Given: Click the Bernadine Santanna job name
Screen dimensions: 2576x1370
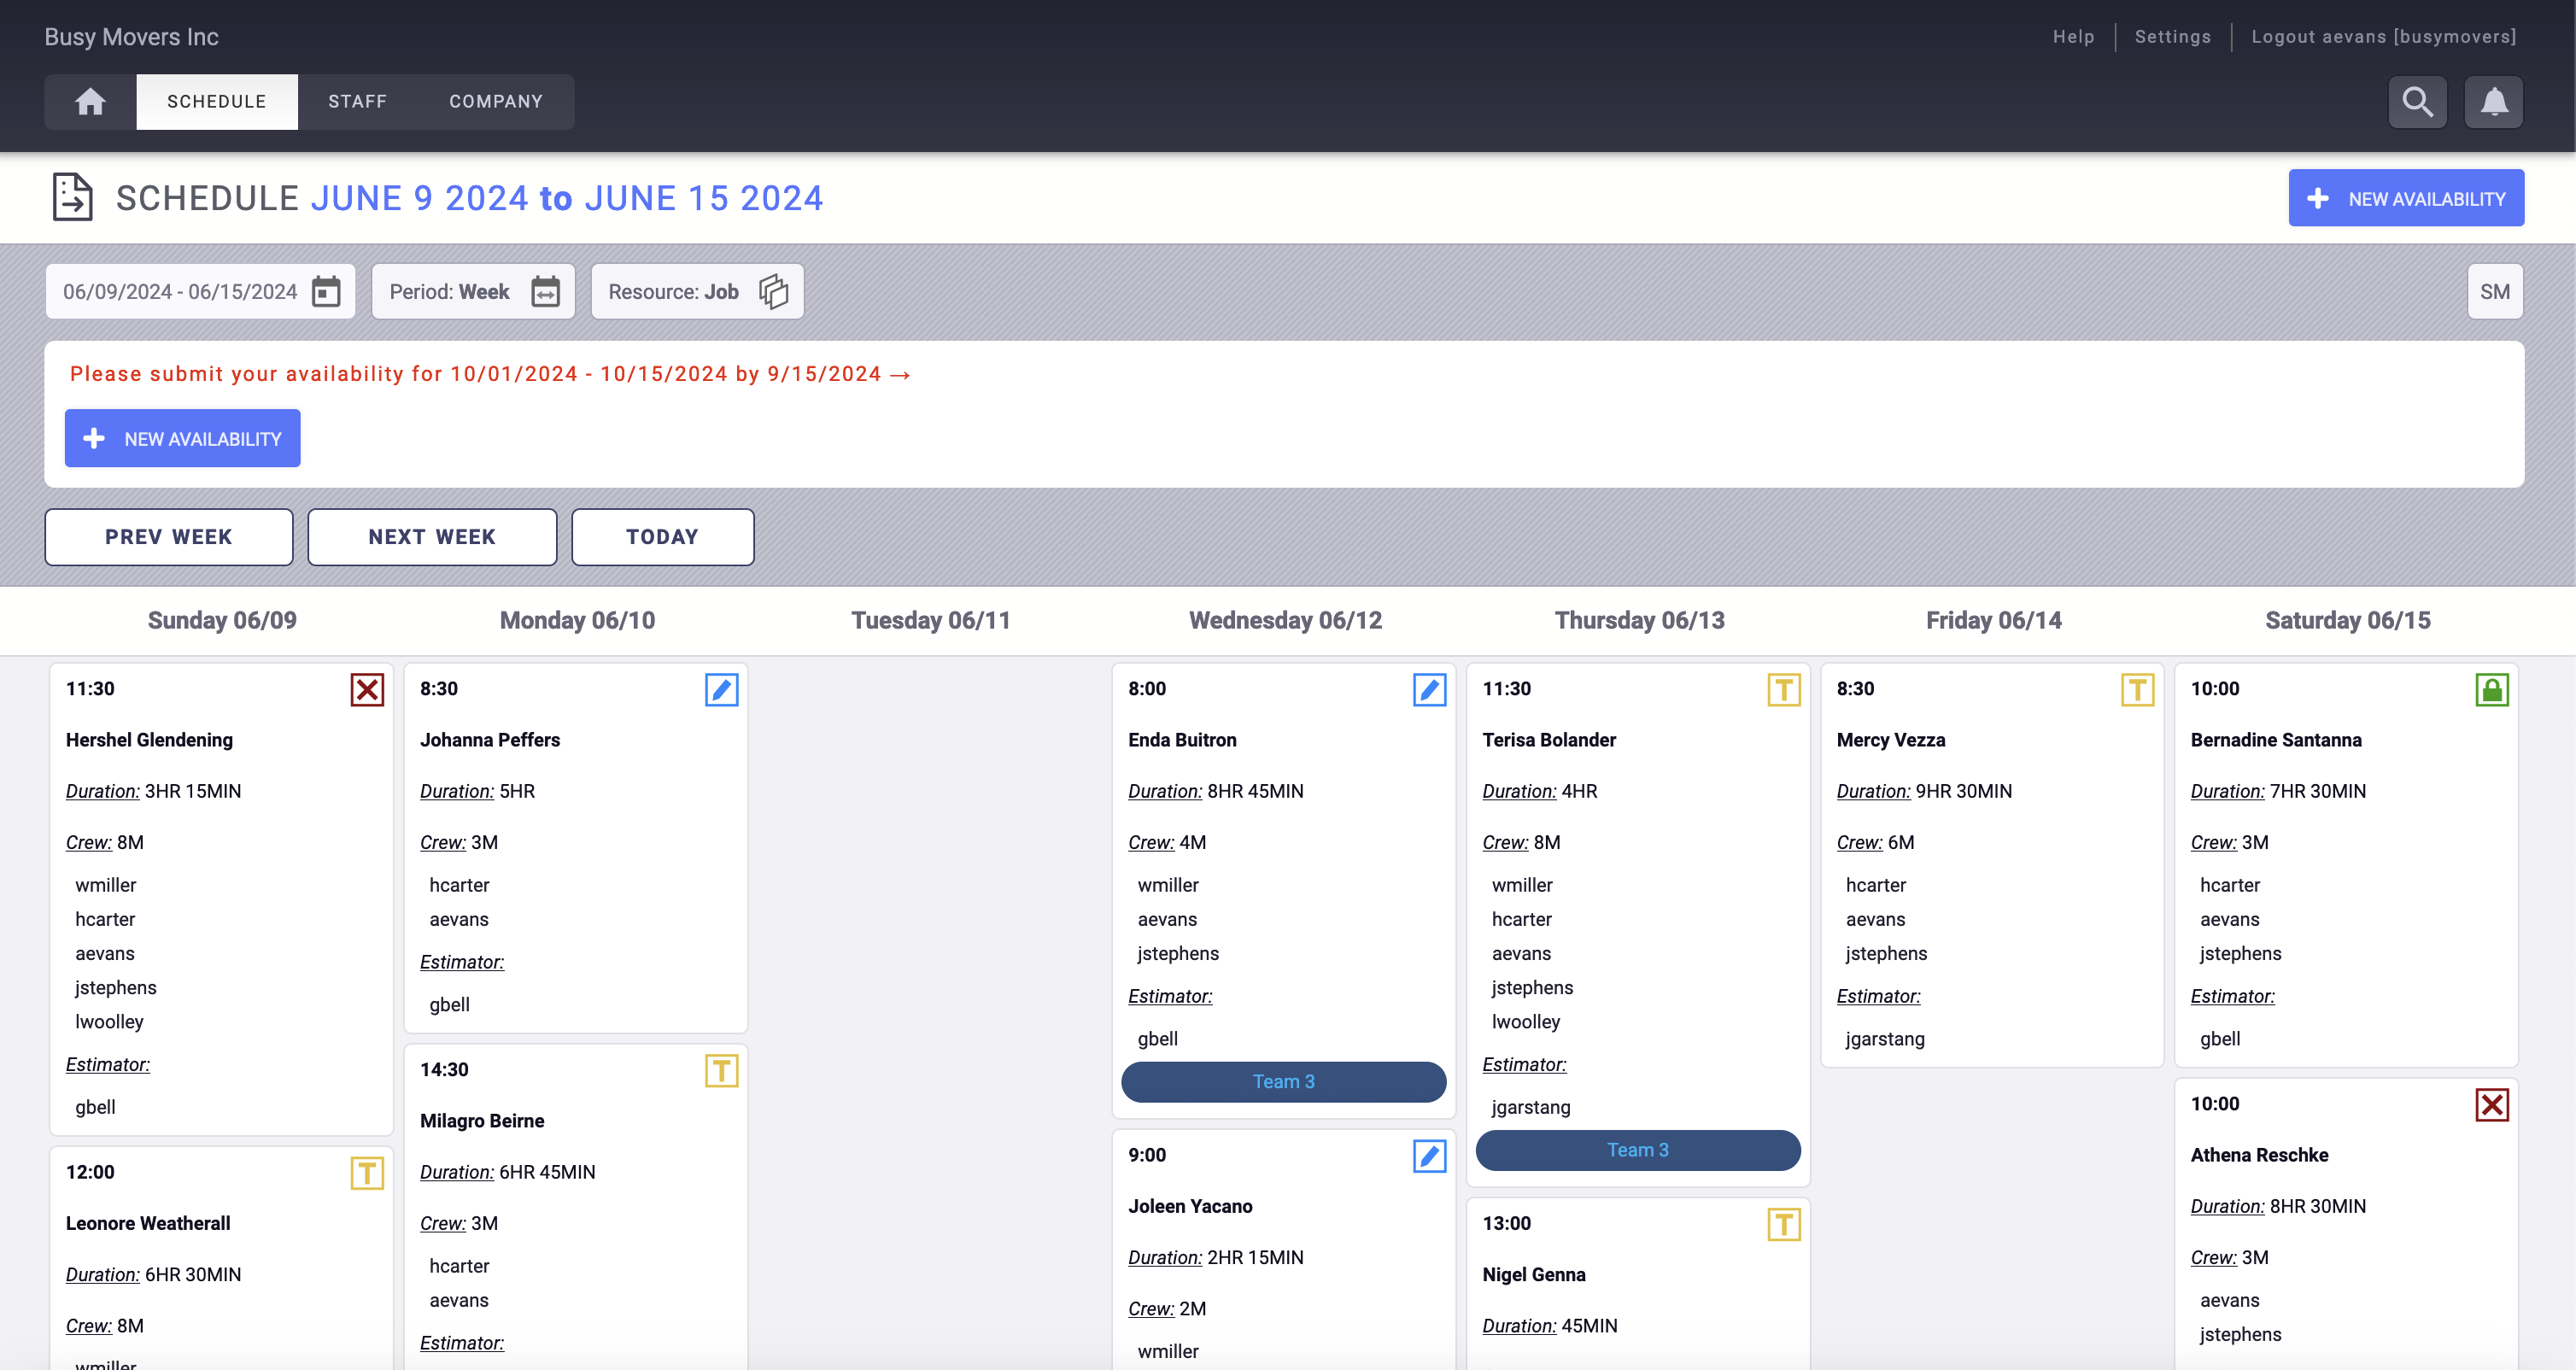Looking at the screenshot, I should tap(2275, 739).
